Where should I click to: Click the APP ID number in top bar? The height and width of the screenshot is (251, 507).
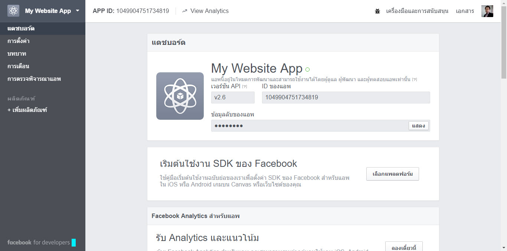coord(143,11)
